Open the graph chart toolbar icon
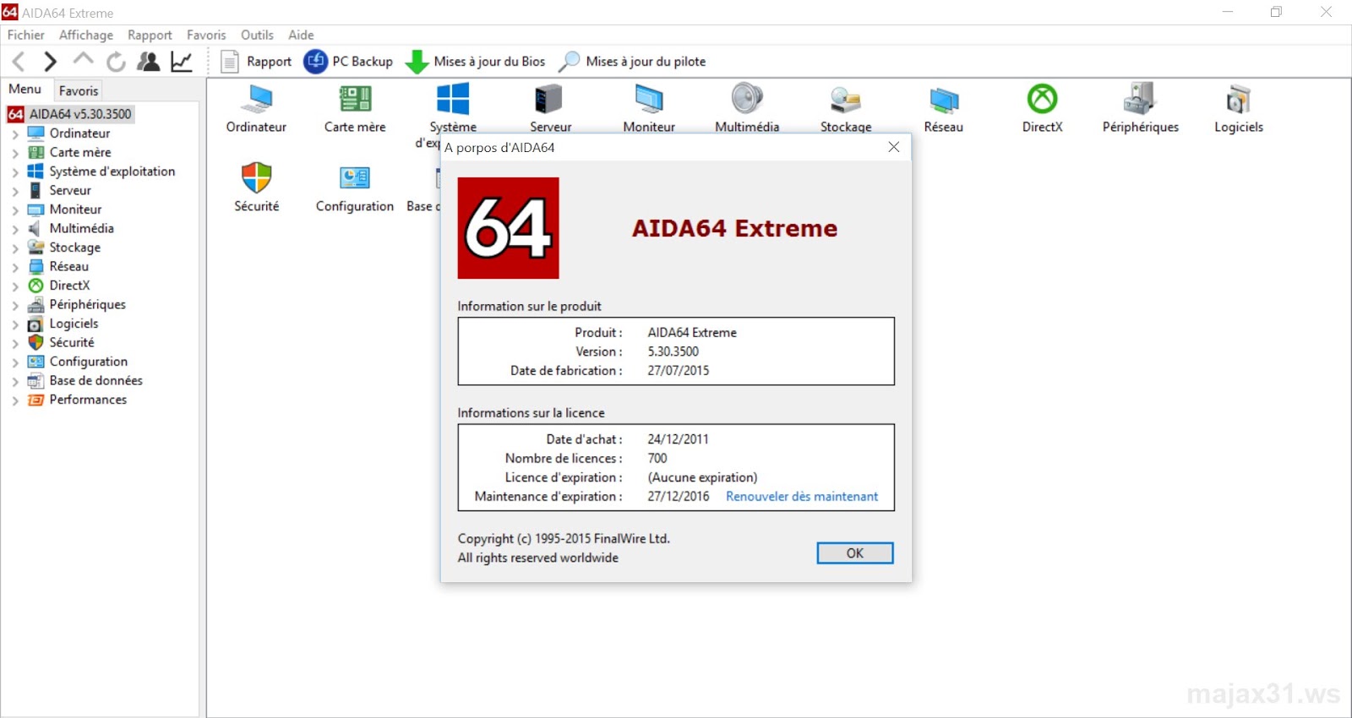This screenshot has width=1352, height=718. click(x=182, y=62)
